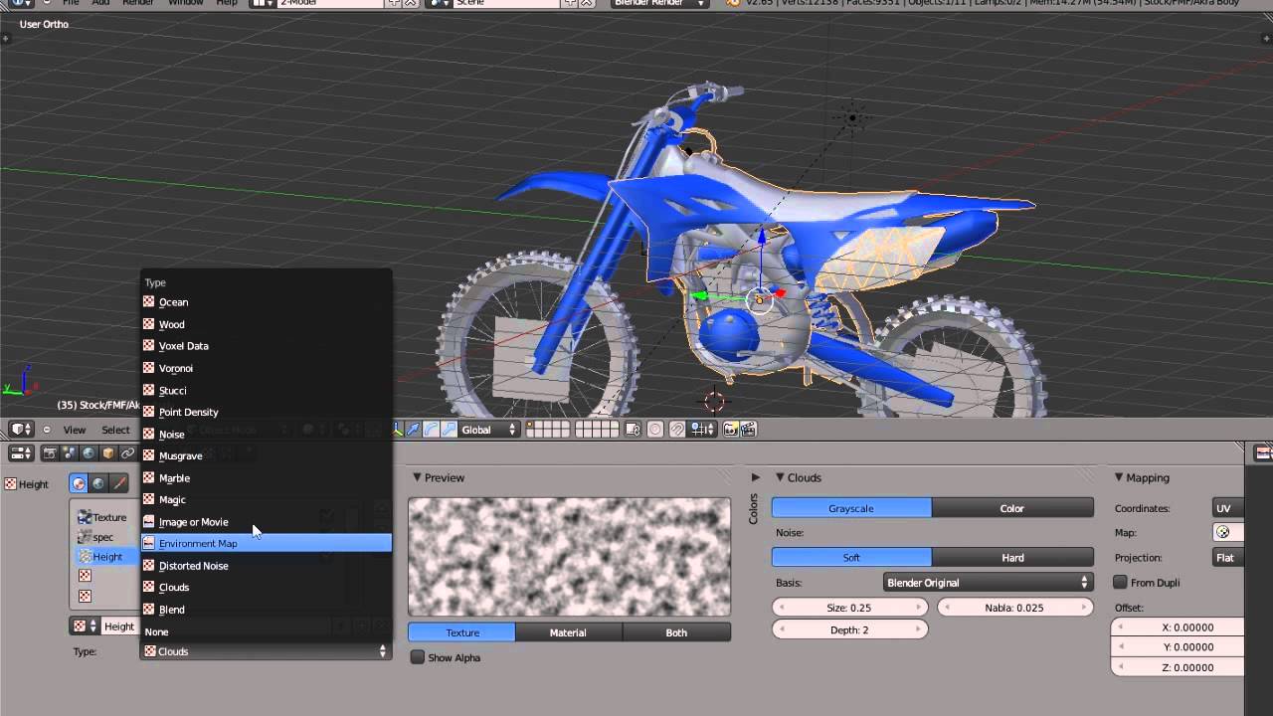1273x716 pixels.
Task: Select the Height texture slot
Action: (x=107, y=557)
